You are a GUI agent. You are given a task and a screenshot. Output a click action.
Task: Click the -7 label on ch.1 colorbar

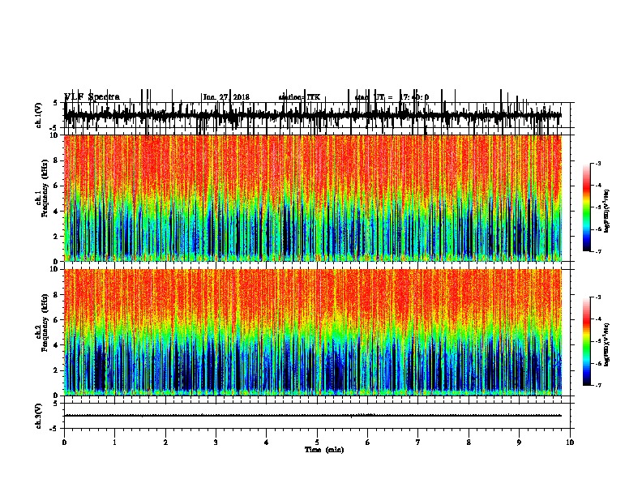pos(598,251)
